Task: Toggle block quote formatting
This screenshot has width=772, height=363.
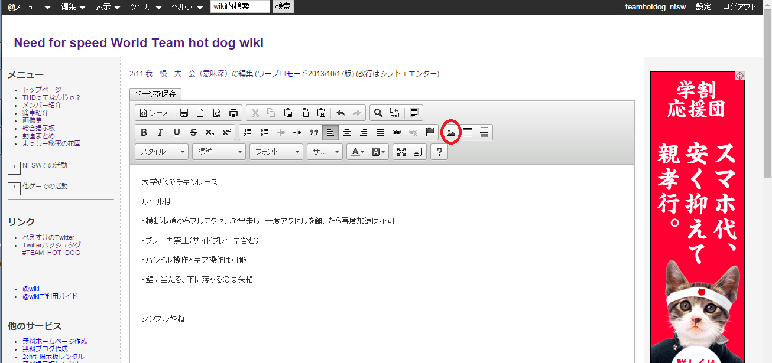Action: point(314,132)
